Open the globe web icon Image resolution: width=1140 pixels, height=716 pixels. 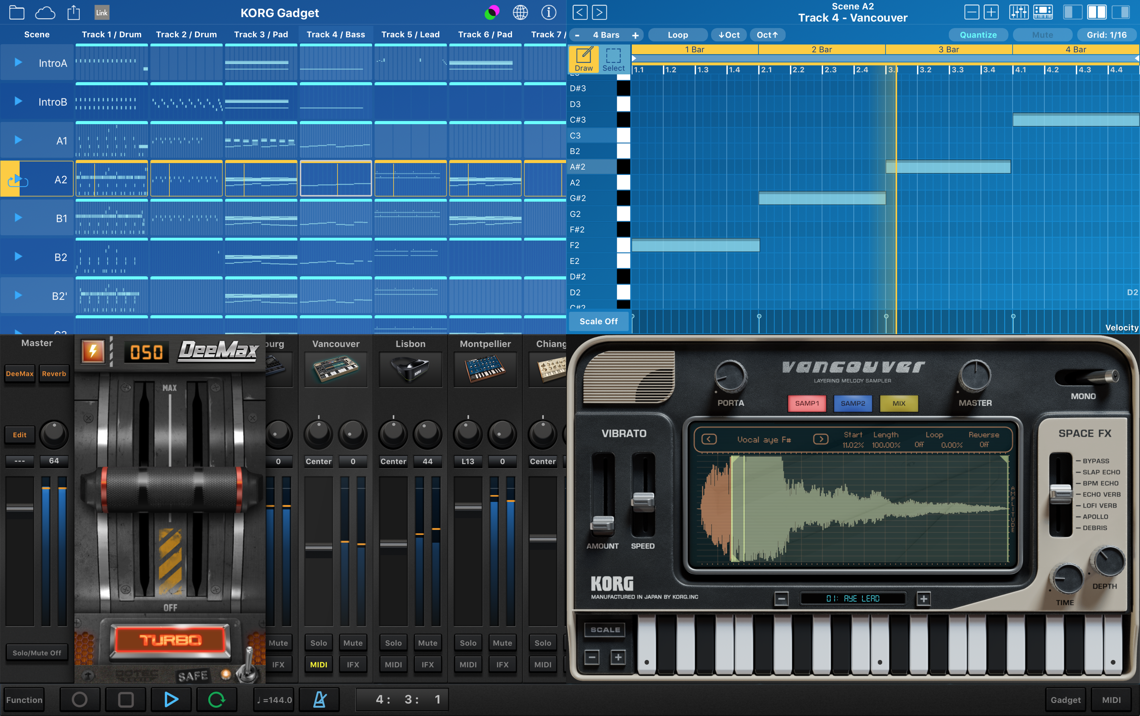point(520,13)
